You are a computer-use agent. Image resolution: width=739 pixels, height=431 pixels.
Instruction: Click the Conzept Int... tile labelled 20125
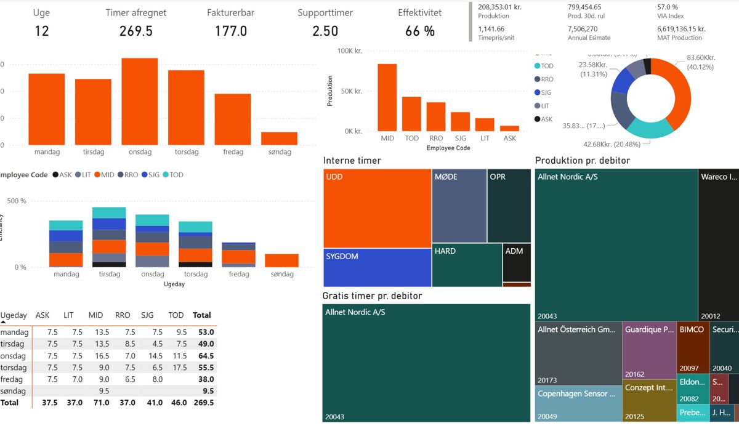(x=650, y=401)
